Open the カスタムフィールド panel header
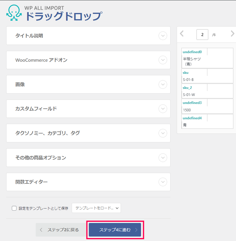 pyautogui.click(x=88, y=109)
